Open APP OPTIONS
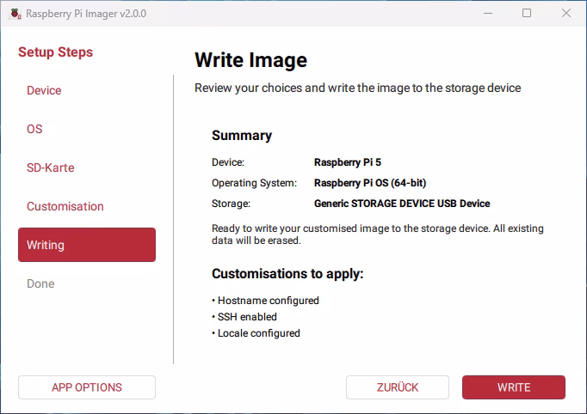The height and width of the screenshot is (414, 587). (x=87, y=387)
